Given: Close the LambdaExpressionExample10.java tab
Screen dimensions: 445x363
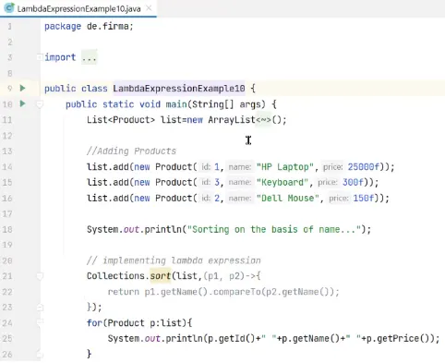Looking at the screenshot, I should 149,8.
